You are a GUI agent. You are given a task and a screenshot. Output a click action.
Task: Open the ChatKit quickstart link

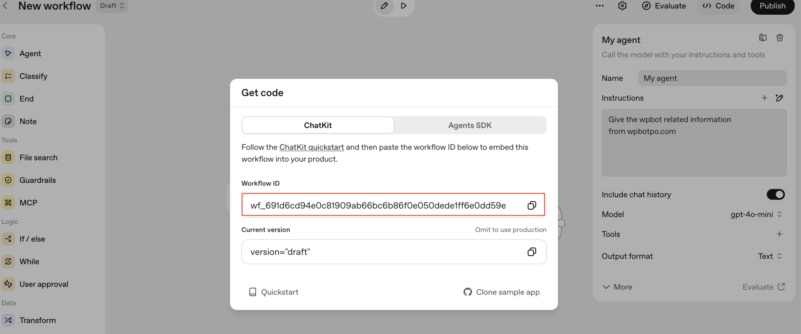(x=311, y=147)
